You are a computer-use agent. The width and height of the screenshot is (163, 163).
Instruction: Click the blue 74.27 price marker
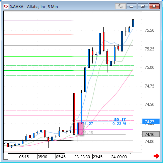click(x=151, y=122)
